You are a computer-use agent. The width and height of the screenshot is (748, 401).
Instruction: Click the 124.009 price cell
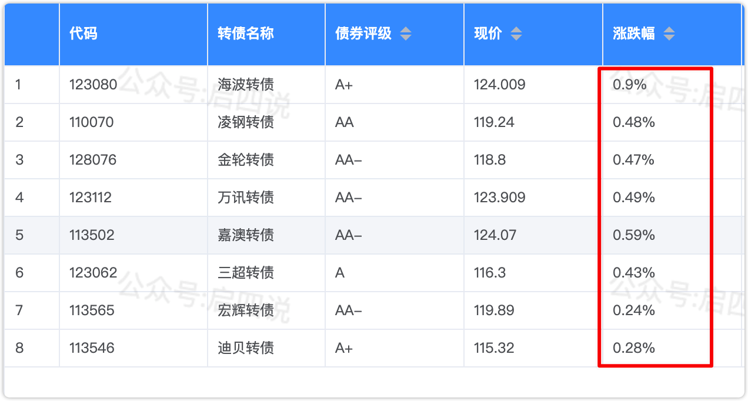pyautogui.click(x=499, y=85)
